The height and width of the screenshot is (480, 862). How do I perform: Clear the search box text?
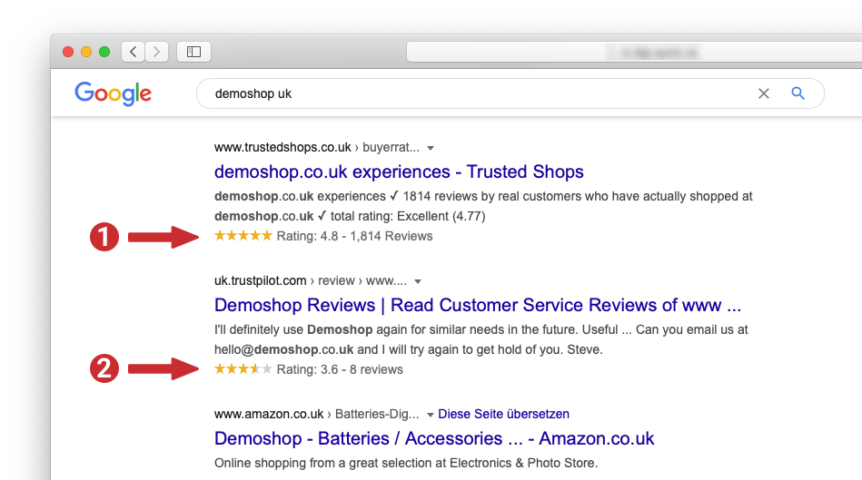764,93
